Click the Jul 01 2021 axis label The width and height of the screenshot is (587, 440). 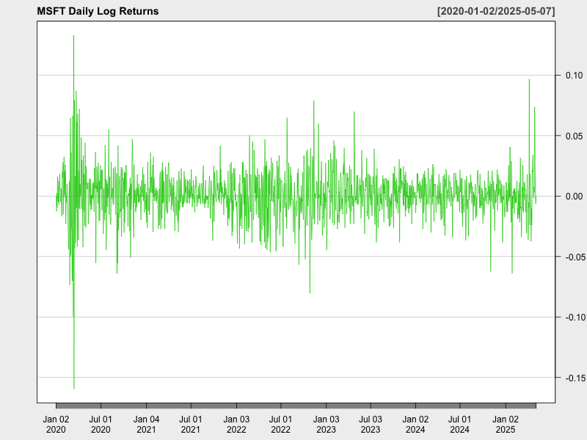click(x=191, y=425)
